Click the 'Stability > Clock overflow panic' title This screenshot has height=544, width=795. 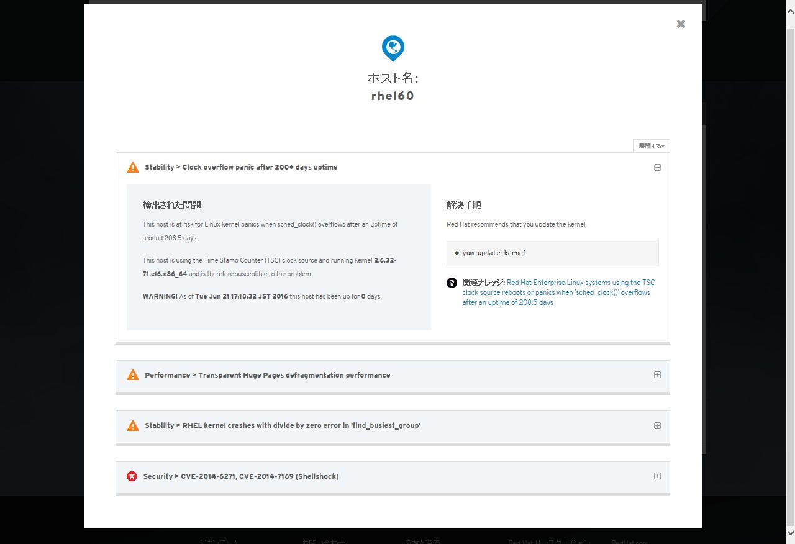coord(241,167)
